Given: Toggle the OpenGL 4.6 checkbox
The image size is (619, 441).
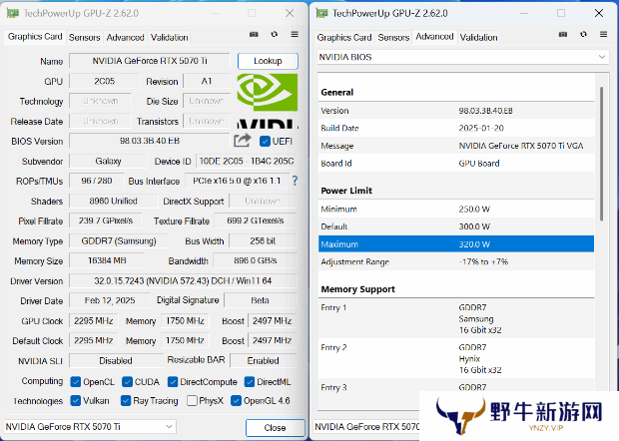Looking at the screenshot, I should pos(236,401).
